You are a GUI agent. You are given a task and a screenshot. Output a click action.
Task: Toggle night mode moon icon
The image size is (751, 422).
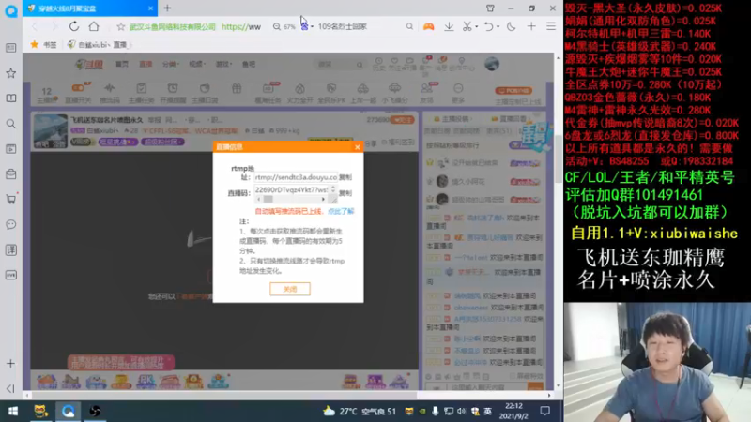pyautogui.click(x=511, y=27)
